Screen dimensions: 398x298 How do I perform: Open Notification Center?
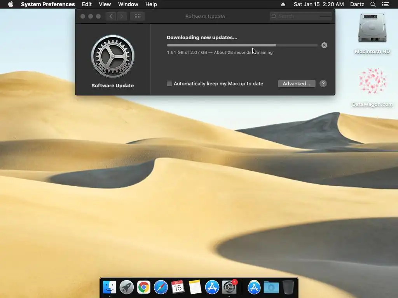click(x=385, y=4)
